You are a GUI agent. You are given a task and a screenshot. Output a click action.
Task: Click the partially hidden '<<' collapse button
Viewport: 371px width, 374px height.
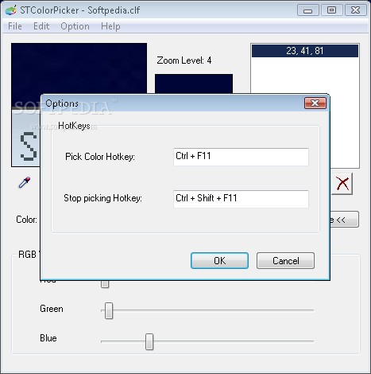coord(345,220)
